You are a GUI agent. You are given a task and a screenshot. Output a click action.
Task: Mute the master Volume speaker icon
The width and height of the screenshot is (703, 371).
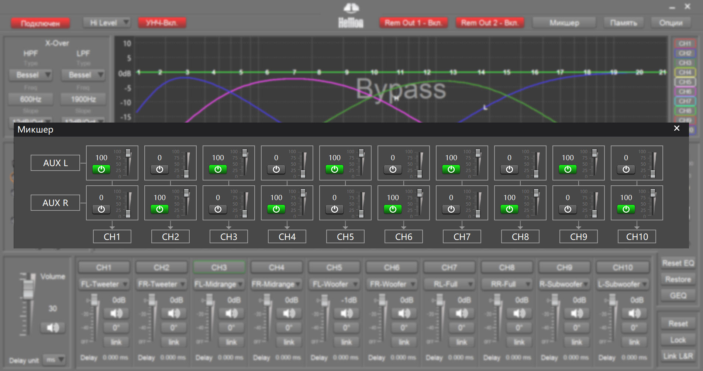[x=53, y=327]
